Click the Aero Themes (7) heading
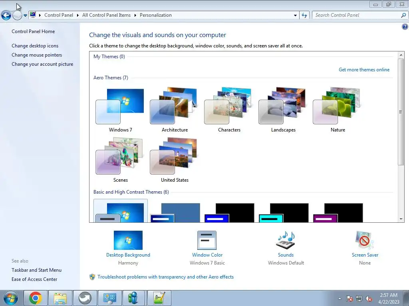Screen dimensions: 409x306 click(111, 78)
